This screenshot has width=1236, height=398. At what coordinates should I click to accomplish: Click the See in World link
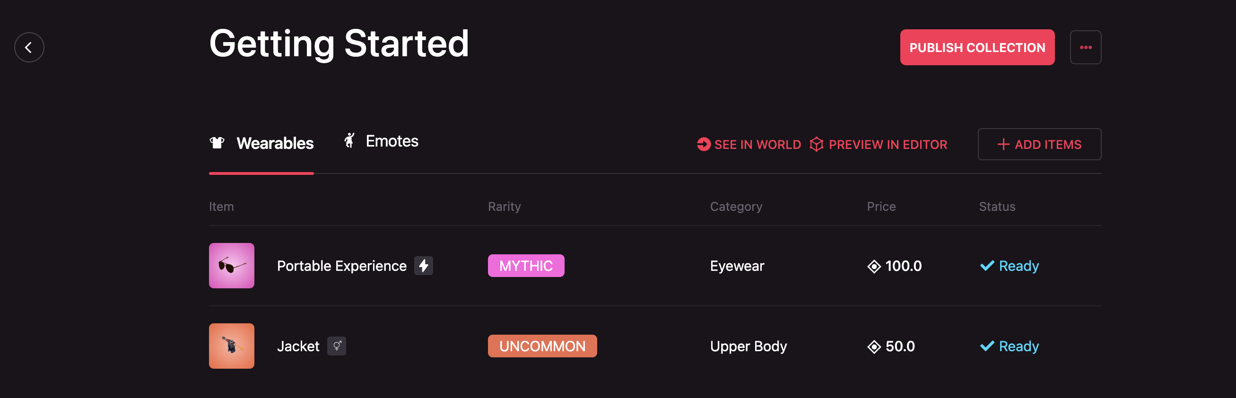(749, 144)
